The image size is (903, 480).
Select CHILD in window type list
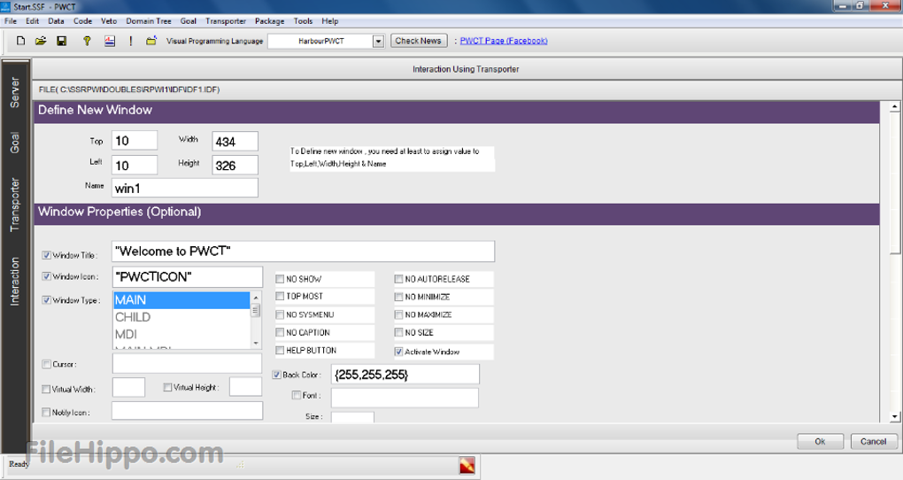[182, 317]
